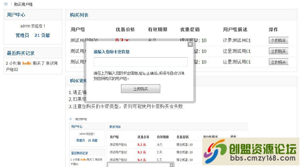Image resolution: width=301 pixels, height=167 pixels.
Task: Click the 优惠价格 column header
Action: [x=125, y=29]
